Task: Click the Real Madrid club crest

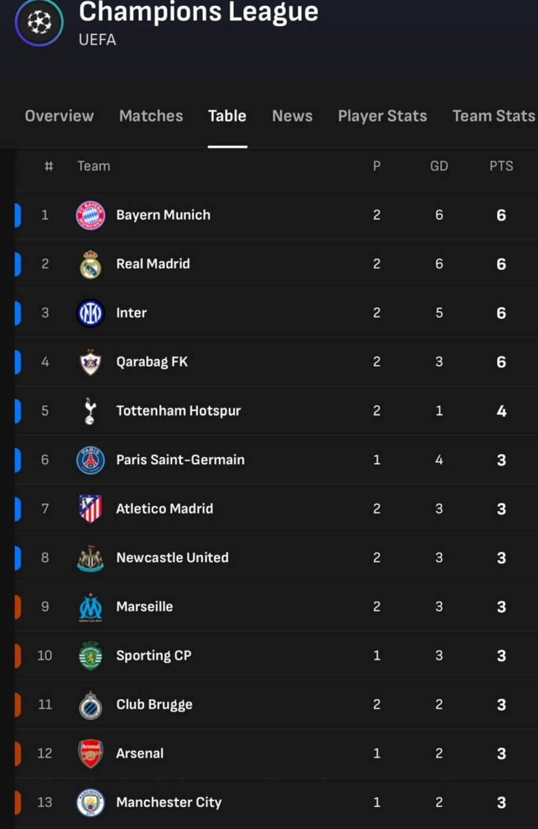Action: pos(91,264)
